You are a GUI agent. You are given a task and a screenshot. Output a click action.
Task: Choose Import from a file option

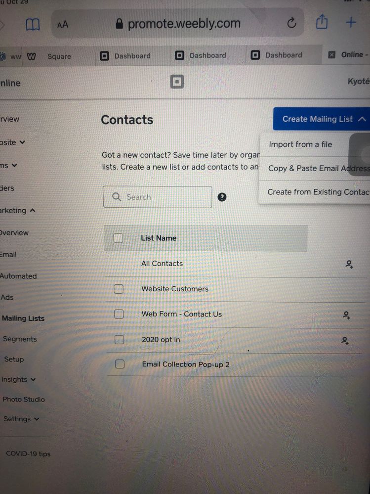point(300,144)
